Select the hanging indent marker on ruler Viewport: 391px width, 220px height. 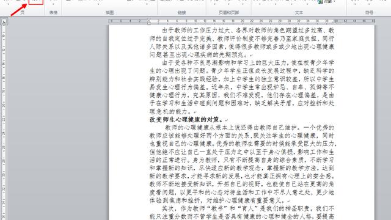tap(148, 23)
